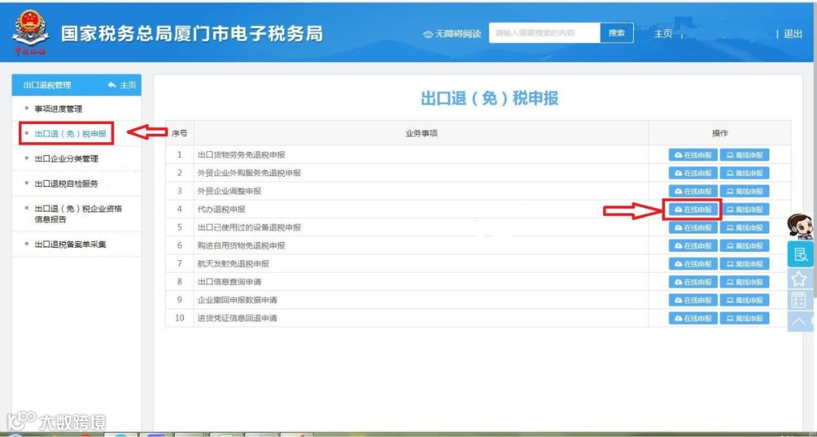Click 离线申报 for 代办退税申报
817x437 pixels.
tap(744, 209)
